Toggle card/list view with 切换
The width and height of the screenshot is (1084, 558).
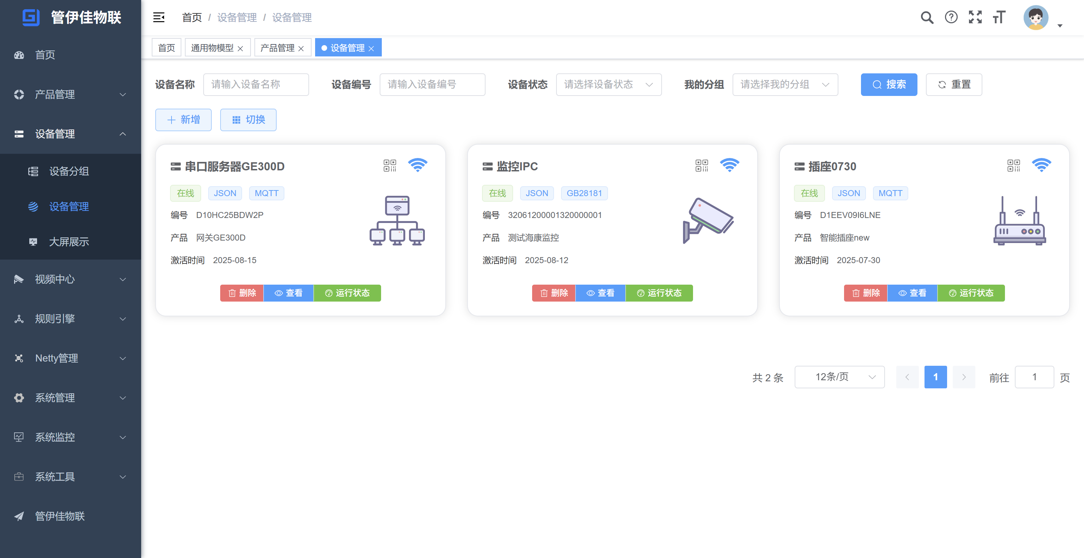coord(248,120)
